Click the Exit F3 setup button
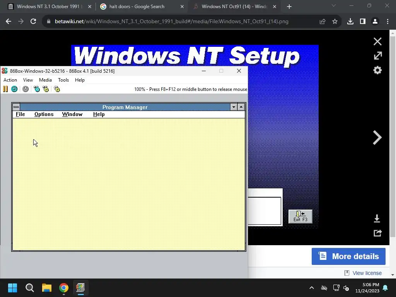 point(300,217)
